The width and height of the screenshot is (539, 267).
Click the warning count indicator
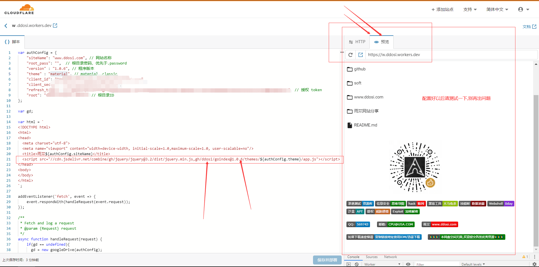[525, 257]
